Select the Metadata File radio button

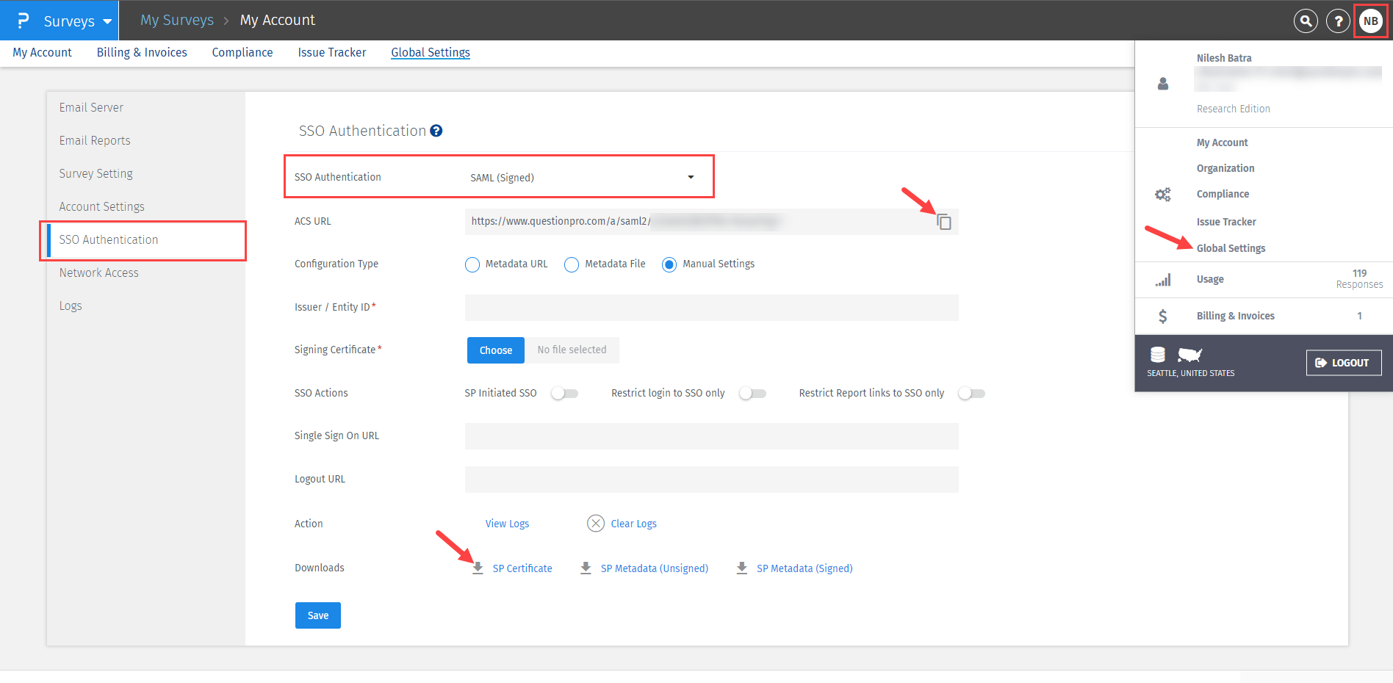(x=572, y=264)
